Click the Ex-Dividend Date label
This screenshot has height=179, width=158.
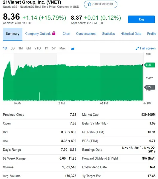tap(94, 167)
